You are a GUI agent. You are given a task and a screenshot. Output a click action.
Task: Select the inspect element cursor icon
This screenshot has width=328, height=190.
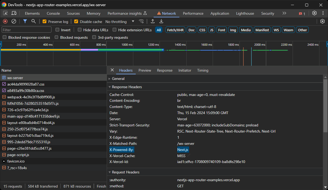(5, 13)
